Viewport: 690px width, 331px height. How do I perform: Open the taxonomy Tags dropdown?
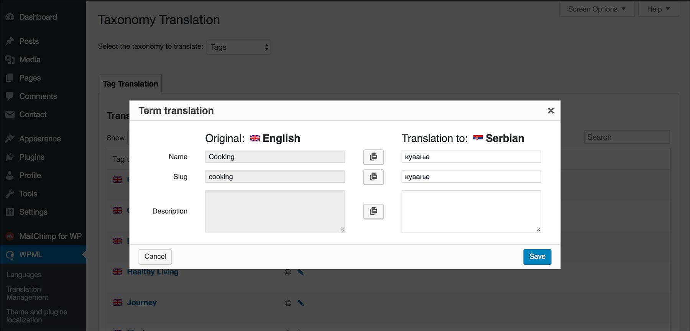click(x=238, y=47)
